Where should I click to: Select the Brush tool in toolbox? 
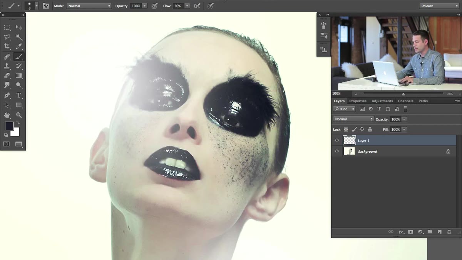point(18,57)
